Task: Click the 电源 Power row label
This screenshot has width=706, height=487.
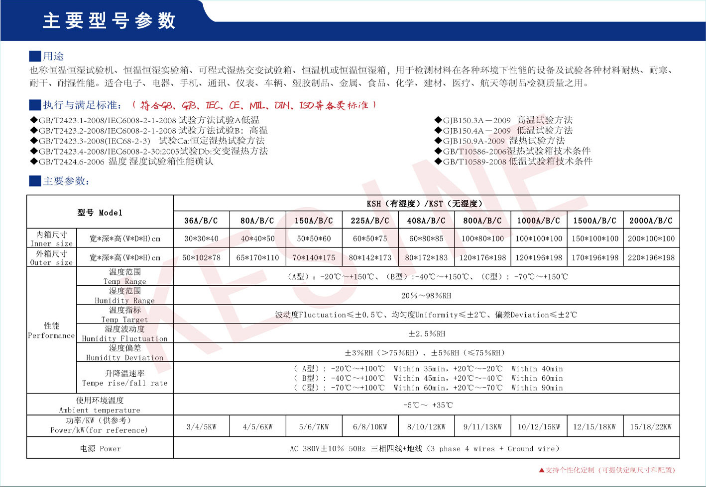Action: pos(100,448)
